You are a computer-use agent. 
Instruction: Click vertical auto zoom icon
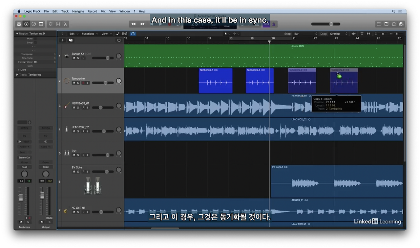pos(362,34)
